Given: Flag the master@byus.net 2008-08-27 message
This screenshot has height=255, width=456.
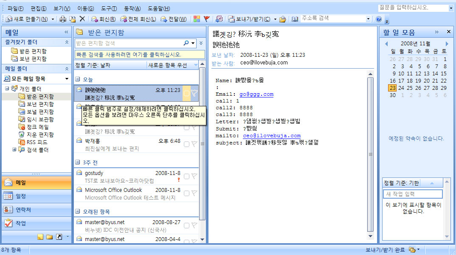Looking at the screenshot, I should [194, 225].
